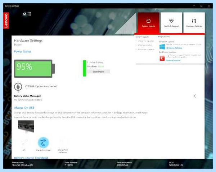Click the red Lenovo Support icon
The width and height of the screenshot is (216, 172).
(x=162, y=58)
